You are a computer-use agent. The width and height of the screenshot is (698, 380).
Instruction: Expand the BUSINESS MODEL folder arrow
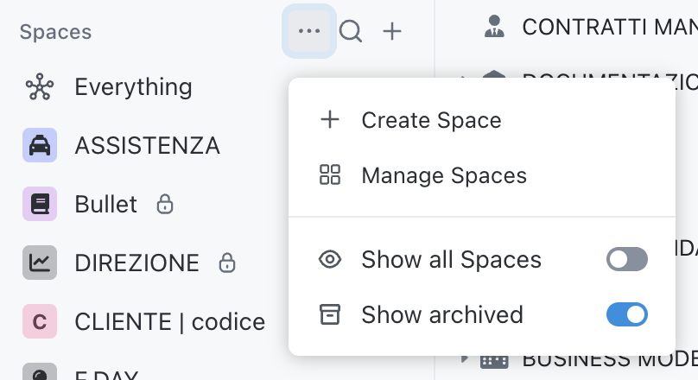click(465, 358)
